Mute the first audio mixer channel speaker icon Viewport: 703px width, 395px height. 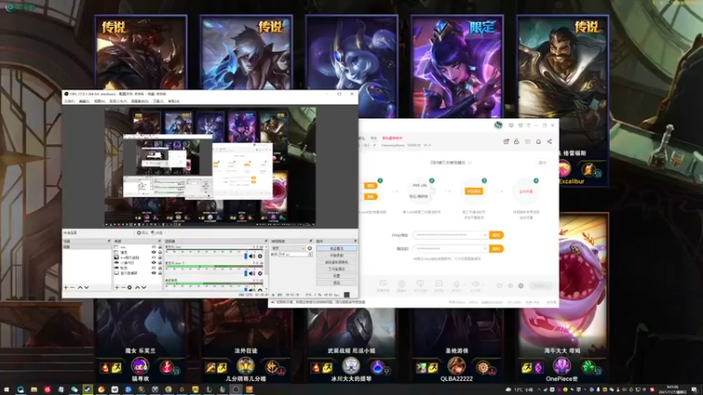coord(252,256)
